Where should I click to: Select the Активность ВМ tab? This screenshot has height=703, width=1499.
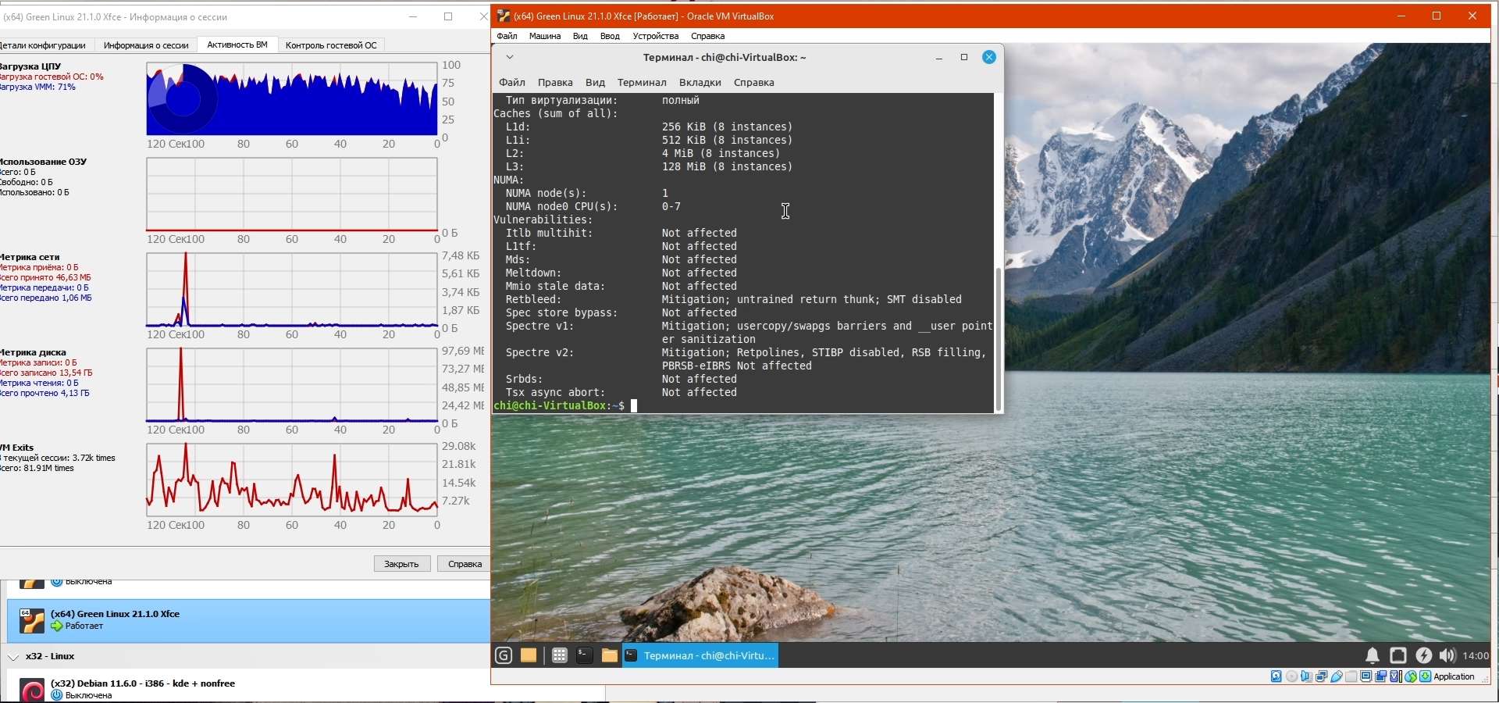click(x=237, y=45)
